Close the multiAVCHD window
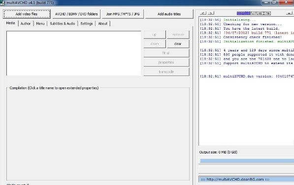Viewport: 294px width, 185px height. point(286,2)
